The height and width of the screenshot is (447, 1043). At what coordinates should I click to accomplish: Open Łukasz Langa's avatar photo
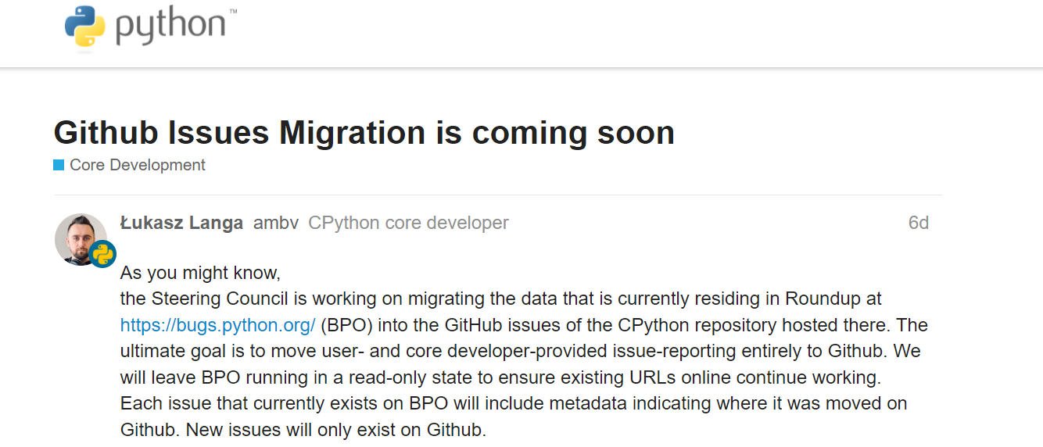click(81, 238)
